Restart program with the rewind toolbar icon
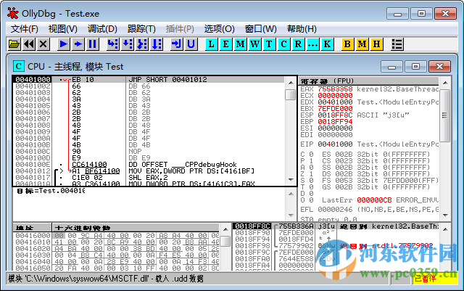The image size is (464, 291). [29, 44]
